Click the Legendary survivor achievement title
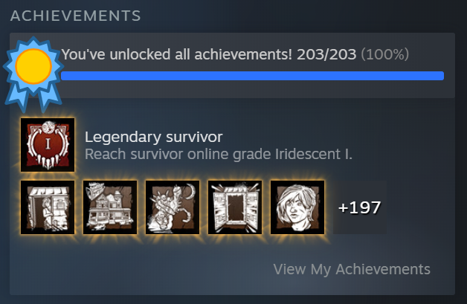 pyautogui.click(x=154, y=137)
